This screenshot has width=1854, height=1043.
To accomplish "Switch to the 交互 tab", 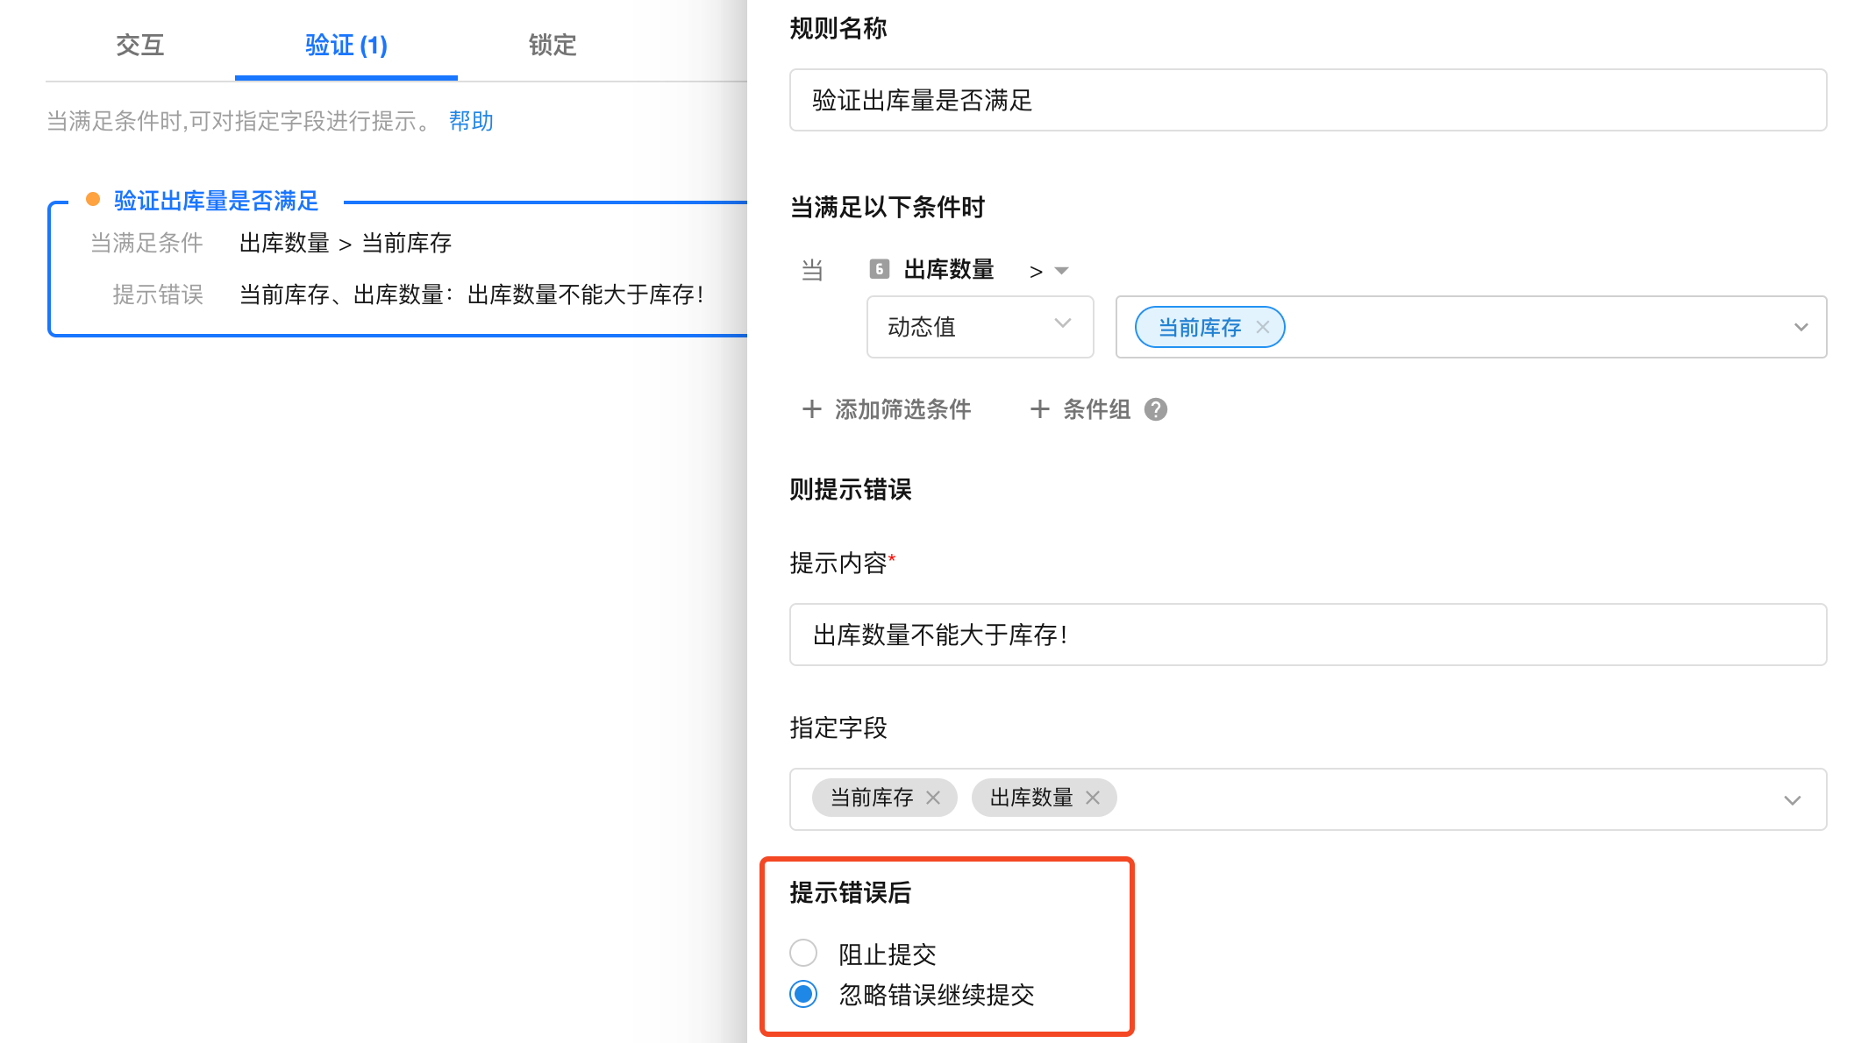I will 140,45.
